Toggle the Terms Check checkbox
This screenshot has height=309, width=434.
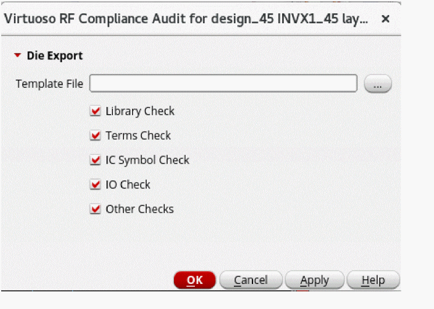95,136
